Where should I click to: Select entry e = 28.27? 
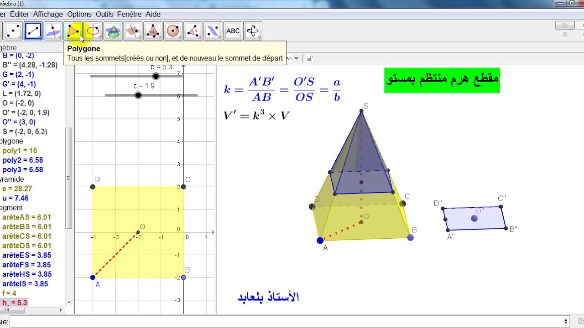17,188
